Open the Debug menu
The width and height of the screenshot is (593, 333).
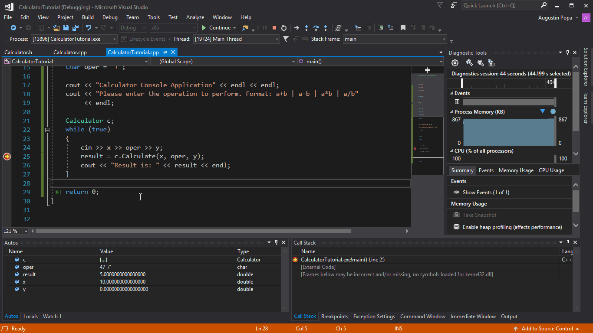point(110,17)
